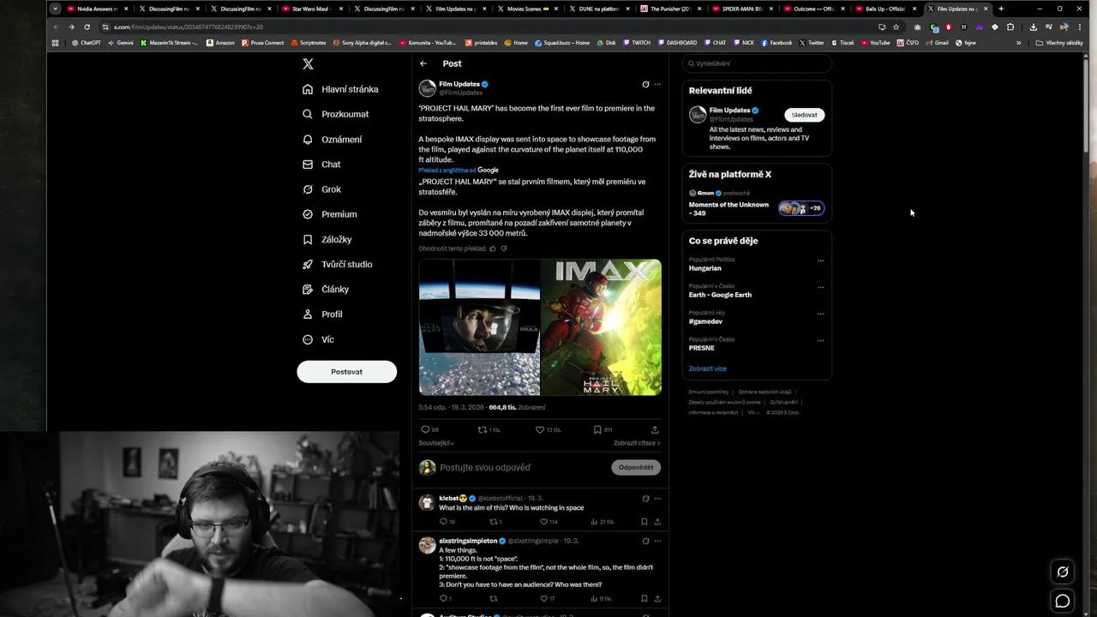Open the astronaut IMAX display image
1097x617 pixels.
pos(479,327)
